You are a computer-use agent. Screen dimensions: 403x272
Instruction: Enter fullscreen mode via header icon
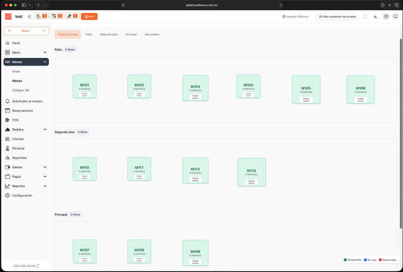(365, 16)
